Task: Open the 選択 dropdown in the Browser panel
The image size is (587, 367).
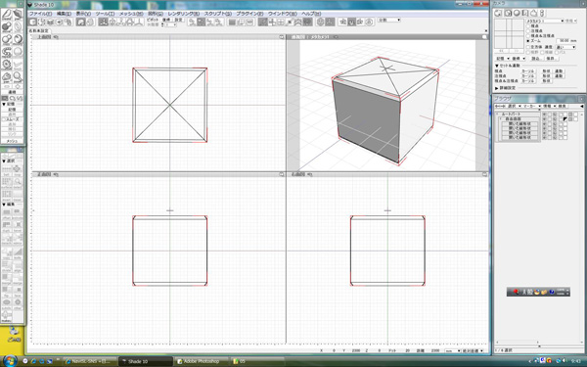Action: point(514,107)
